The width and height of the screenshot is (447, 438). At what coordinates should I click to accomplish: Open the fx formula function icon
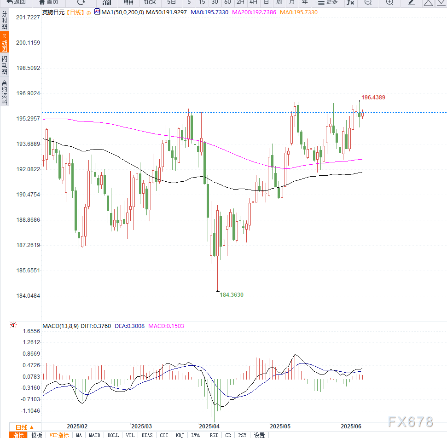[350, 2]
